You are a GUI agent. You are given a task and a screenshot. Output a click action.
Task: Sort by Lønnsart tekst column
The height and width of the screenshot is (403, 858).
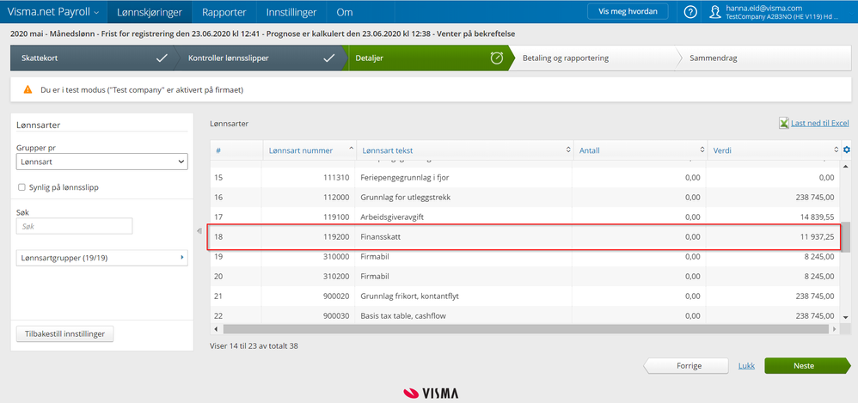[x=464, y=150]
